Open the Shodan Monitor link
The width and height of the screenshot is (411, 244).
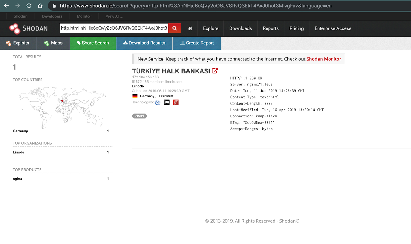324,59
